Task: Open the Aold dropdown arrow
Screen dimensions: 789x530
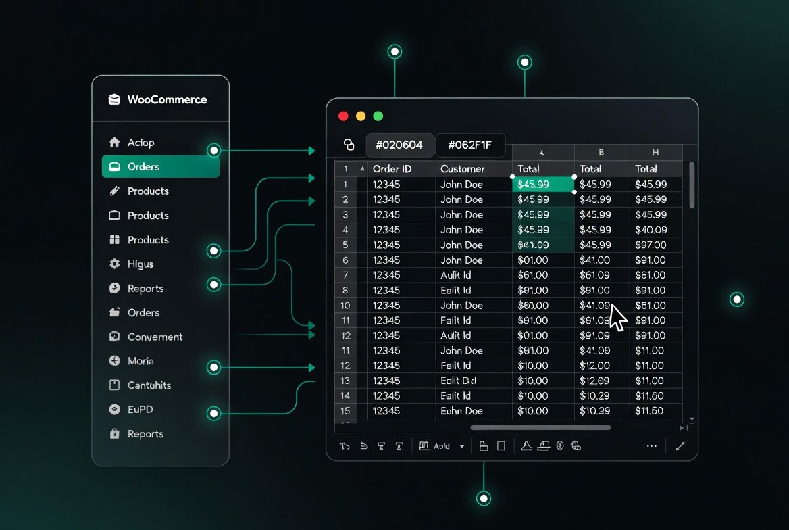Action: pos(462,446)
